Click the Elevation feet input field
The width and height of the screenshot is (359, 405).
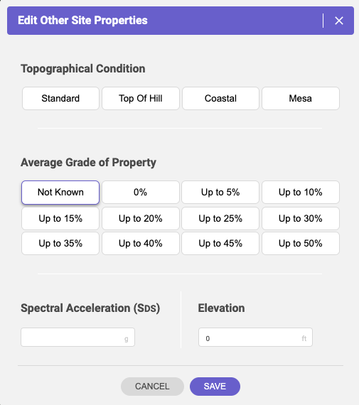pyautogui.click(x=255, y=337)
